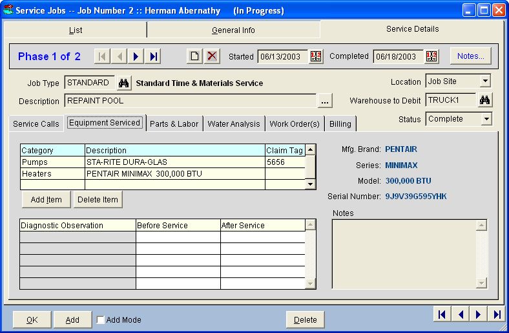Viewport: 509px width, 333px height.
Task: Go to first phase arrow in Phase bar
Action: click(x=102, y=56)
